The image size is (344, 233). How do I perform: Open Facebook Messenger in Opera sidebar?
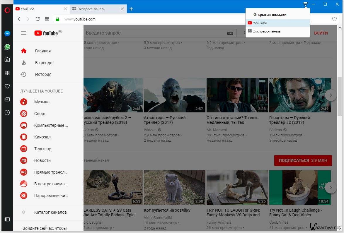pos(7,34)
